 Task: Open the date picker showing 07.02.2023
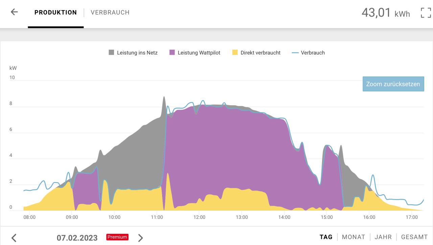pos(77,238)
